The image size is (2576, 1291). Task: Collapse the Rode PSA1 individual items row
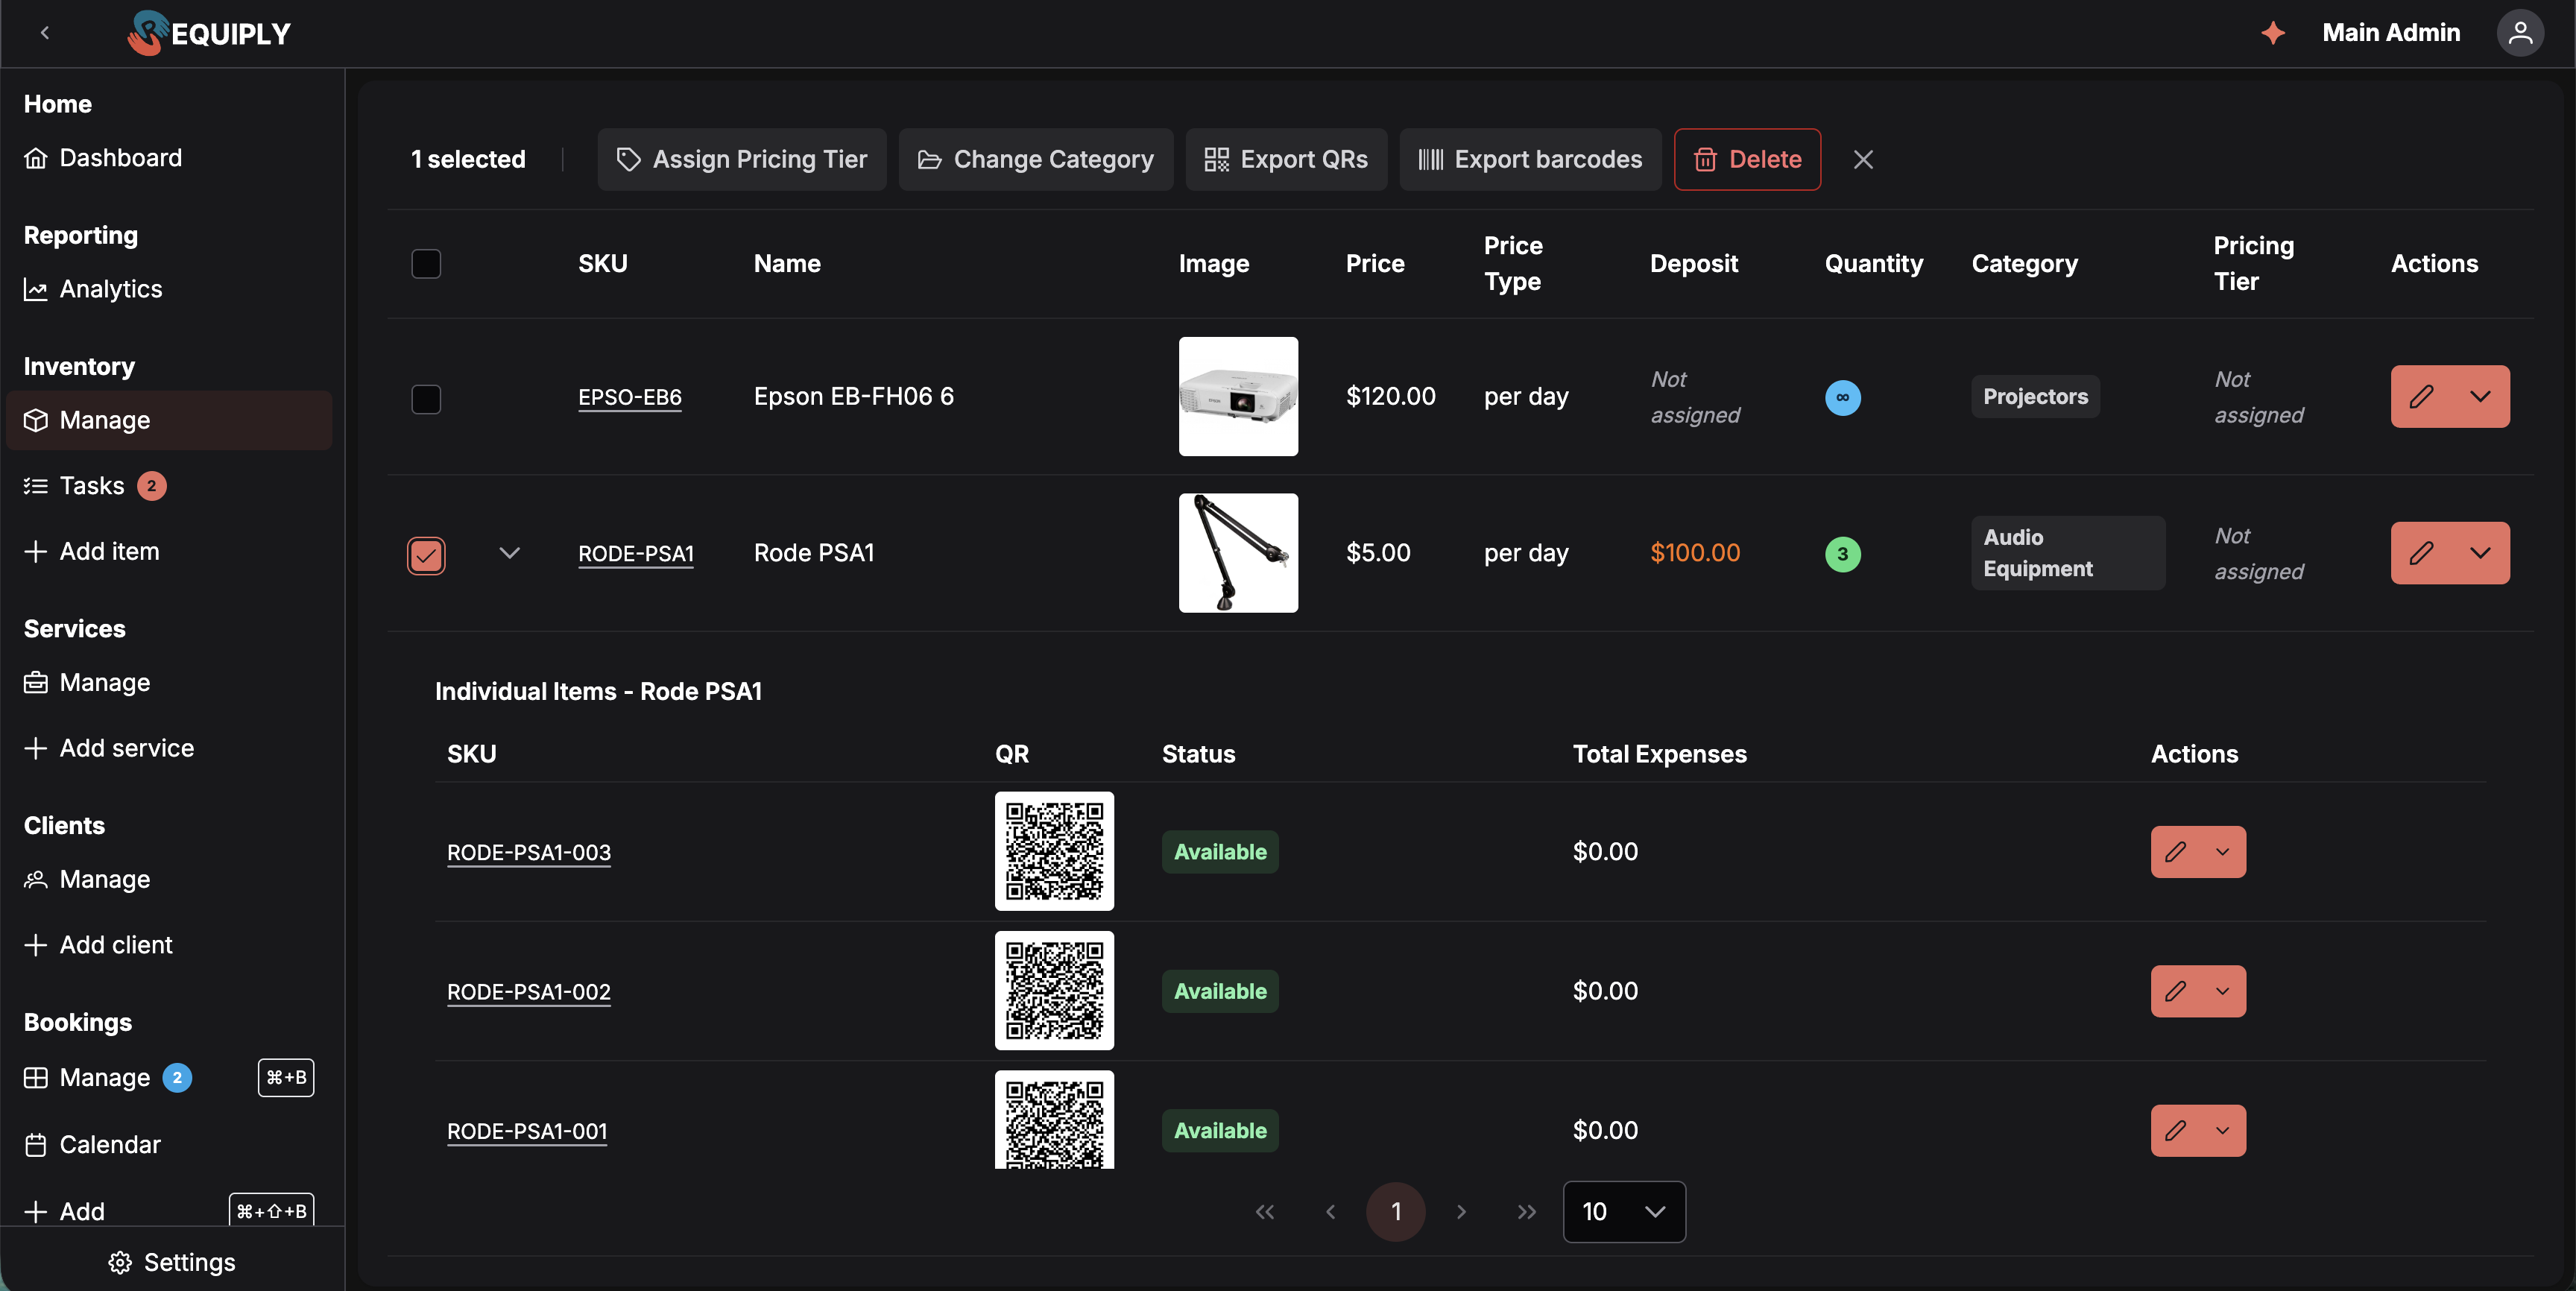point(509,553)
